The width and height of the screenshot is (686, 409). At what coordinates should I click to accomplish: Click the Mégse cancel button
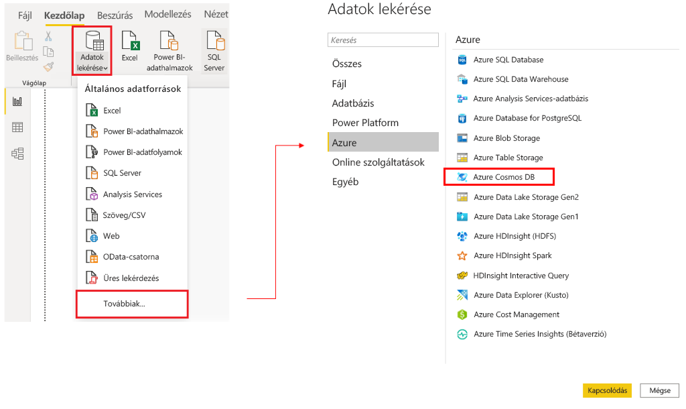point(659,391)
